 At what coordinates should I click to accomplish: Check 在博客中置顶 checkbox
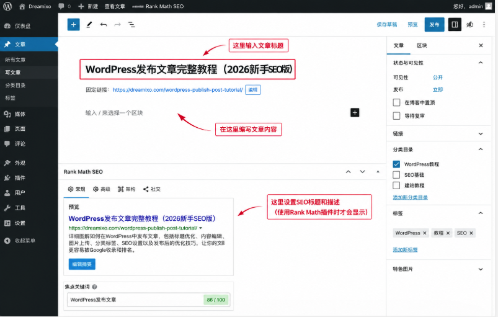396,102
